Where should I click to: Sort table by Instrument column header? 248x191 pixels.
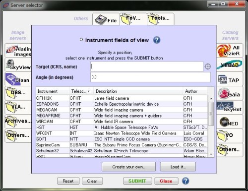pyautogui.click(x=53, y=91)
